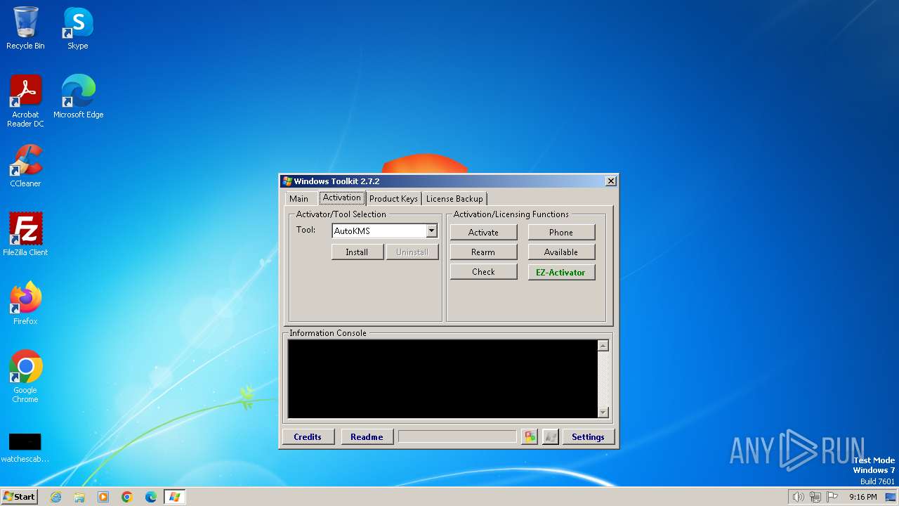Close the Windows Toolkit window
Screen dimensions: 899x506
coord(611,181)
